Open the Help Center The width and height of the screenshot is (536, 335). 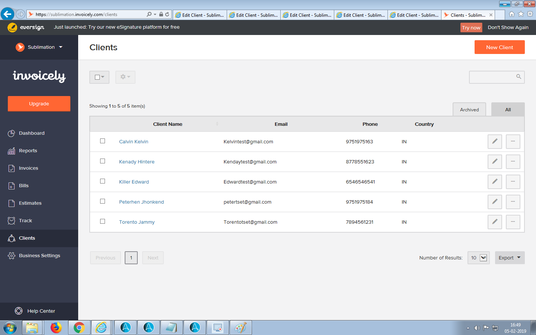41,311
